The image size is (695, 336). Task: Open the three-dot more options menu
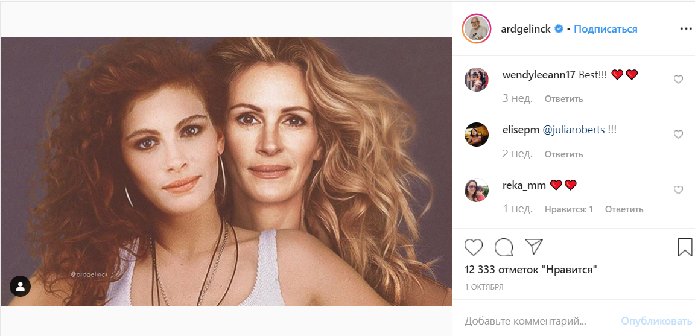pos(686,28)
